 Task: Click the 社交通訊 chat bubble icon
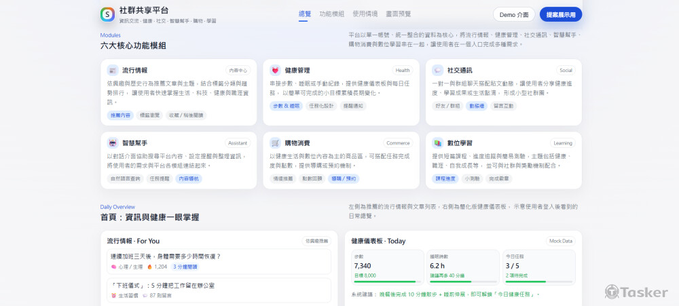pyautogui.click(x=438, y=70)
